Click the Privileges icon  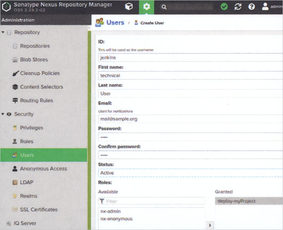tap(15, 128)
